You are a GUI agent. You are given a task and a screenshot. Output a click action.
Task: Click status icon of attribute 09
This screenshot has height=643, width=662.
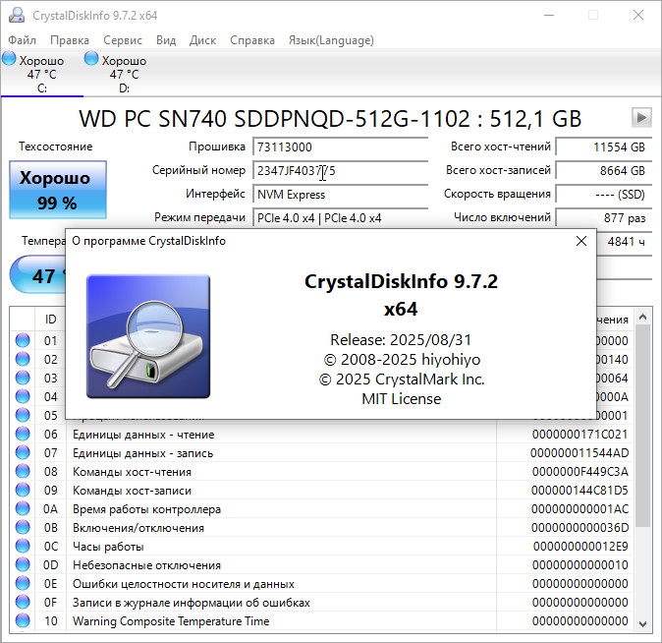pyautogui.click(x=23, y=490)
